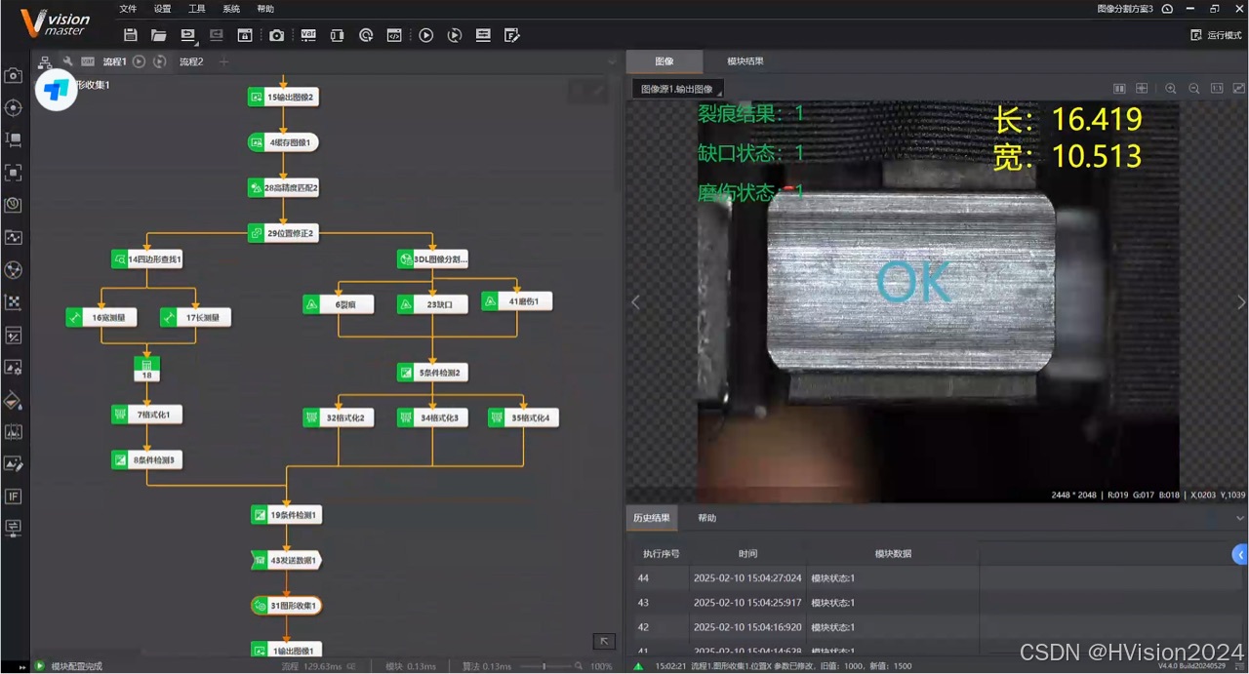Toggle the crosshair grid icon in image panel
Viewport: 1249px width, 674px height.
click(x=1142, y=89)
